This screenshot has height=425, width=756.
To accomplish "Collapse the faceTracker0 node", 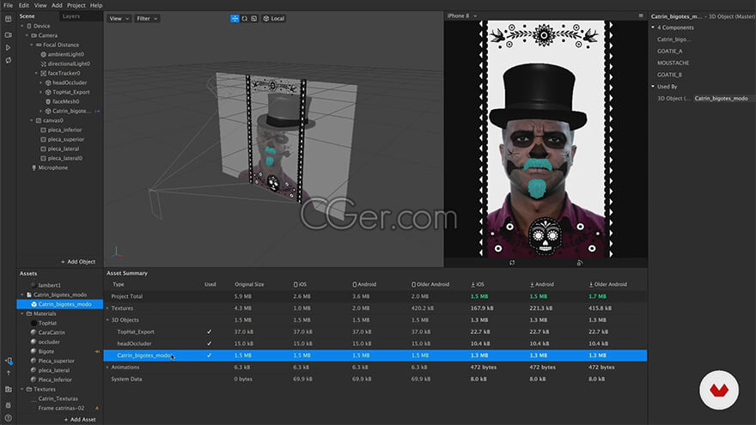I will pos(37,73).
